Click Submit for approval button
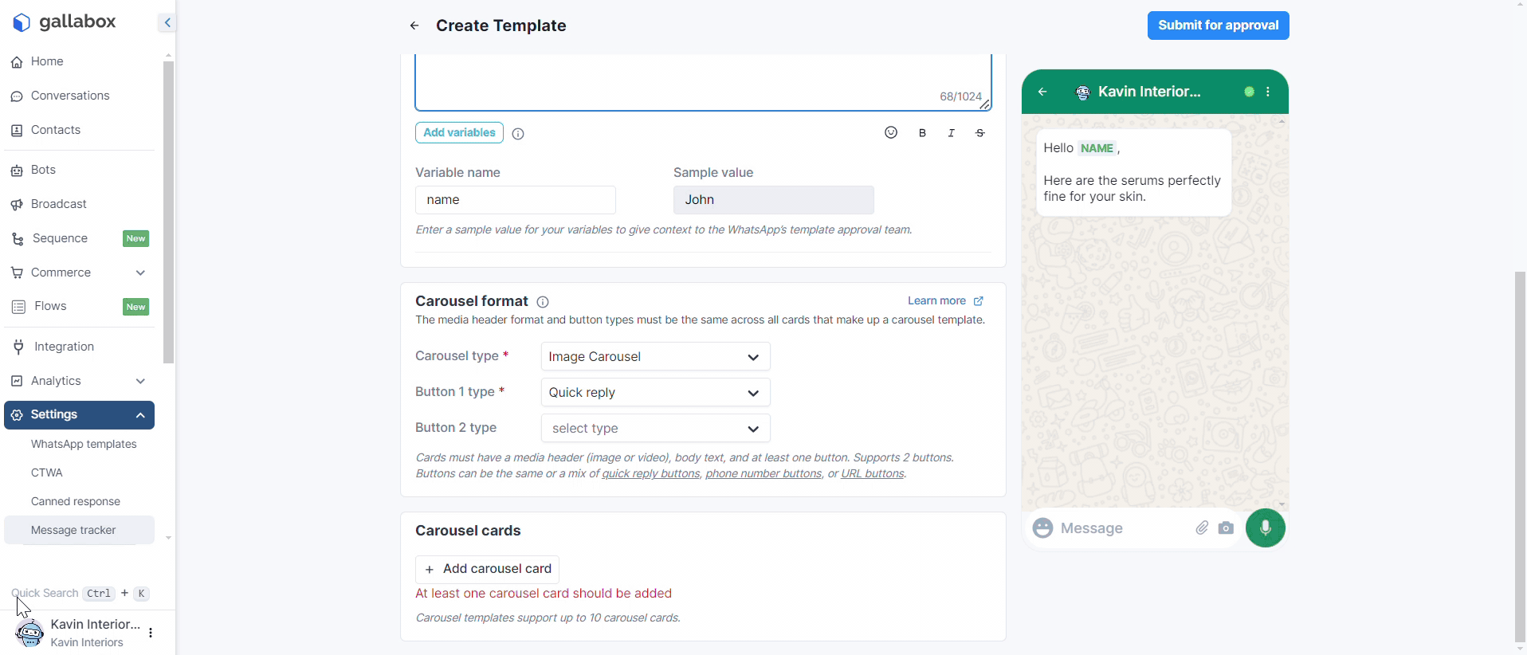The height and width of the screenshot is (655, 1527). (1218, 25)
